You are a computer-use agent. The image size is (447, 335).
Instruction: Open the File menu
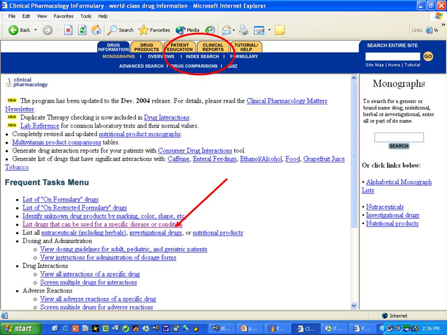[x=12, y=16]
